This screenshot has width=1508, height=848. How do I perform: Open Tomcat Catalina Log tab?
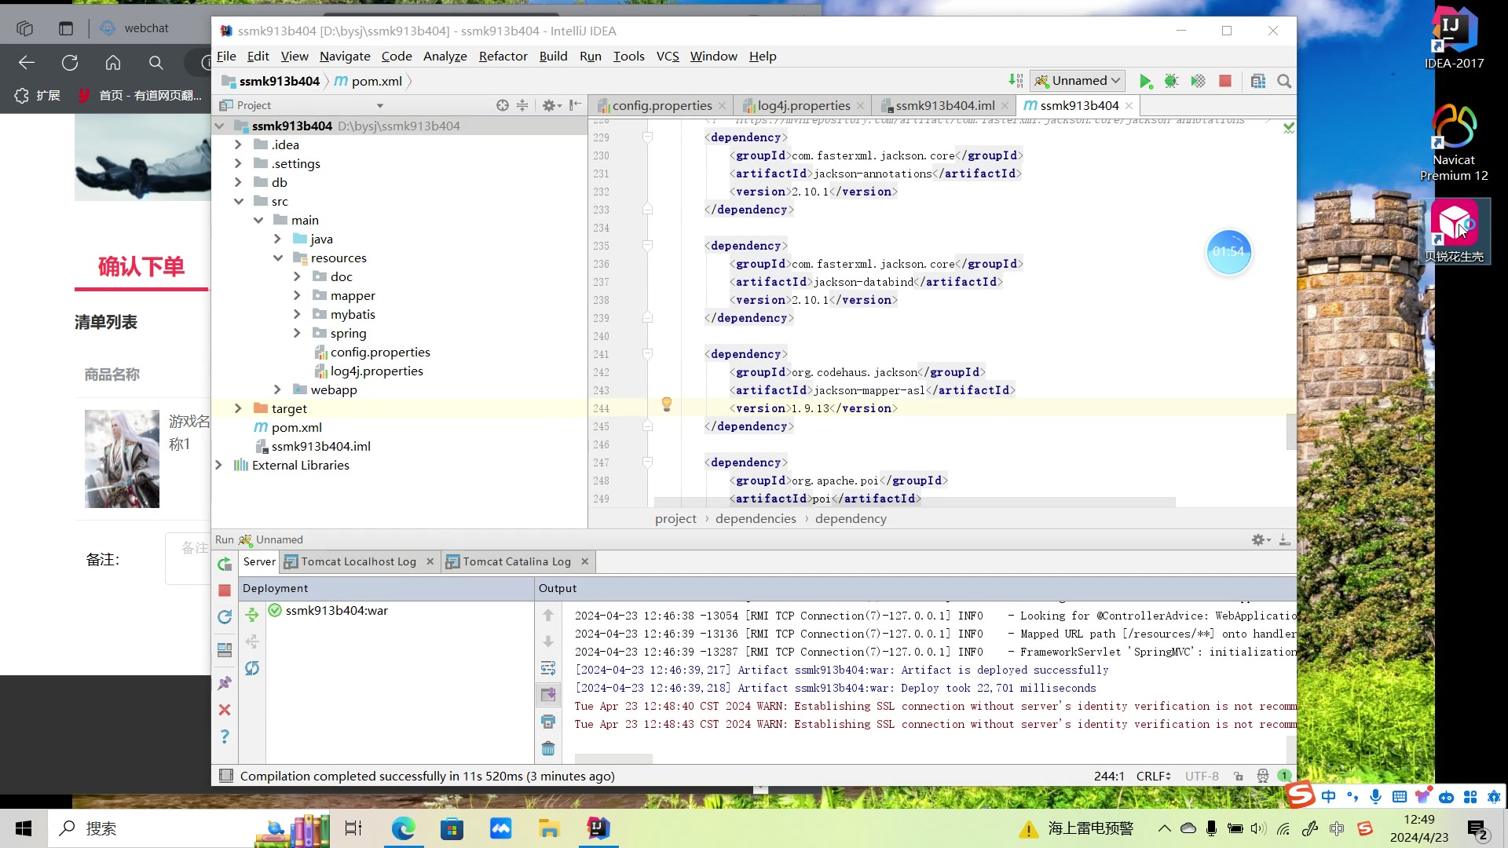(516, 561)
